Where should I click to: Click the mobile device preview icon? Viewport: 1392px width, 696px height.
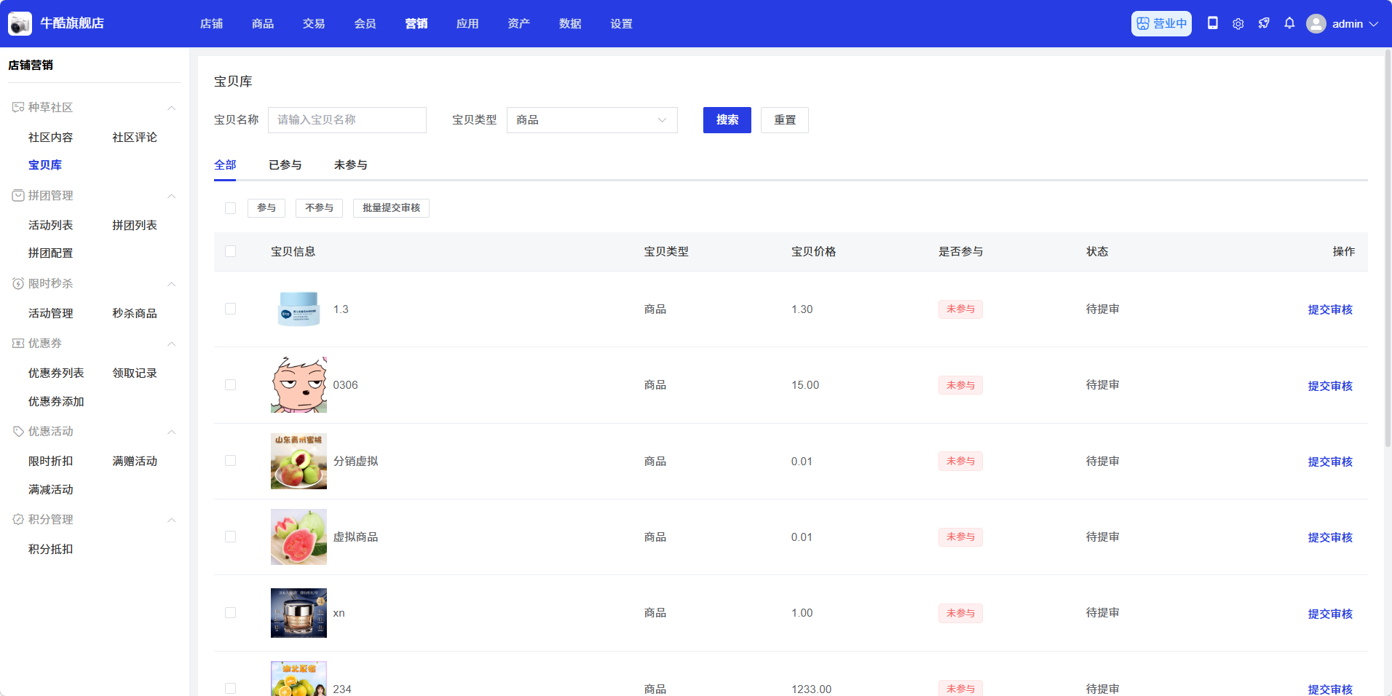(1212, 23)
